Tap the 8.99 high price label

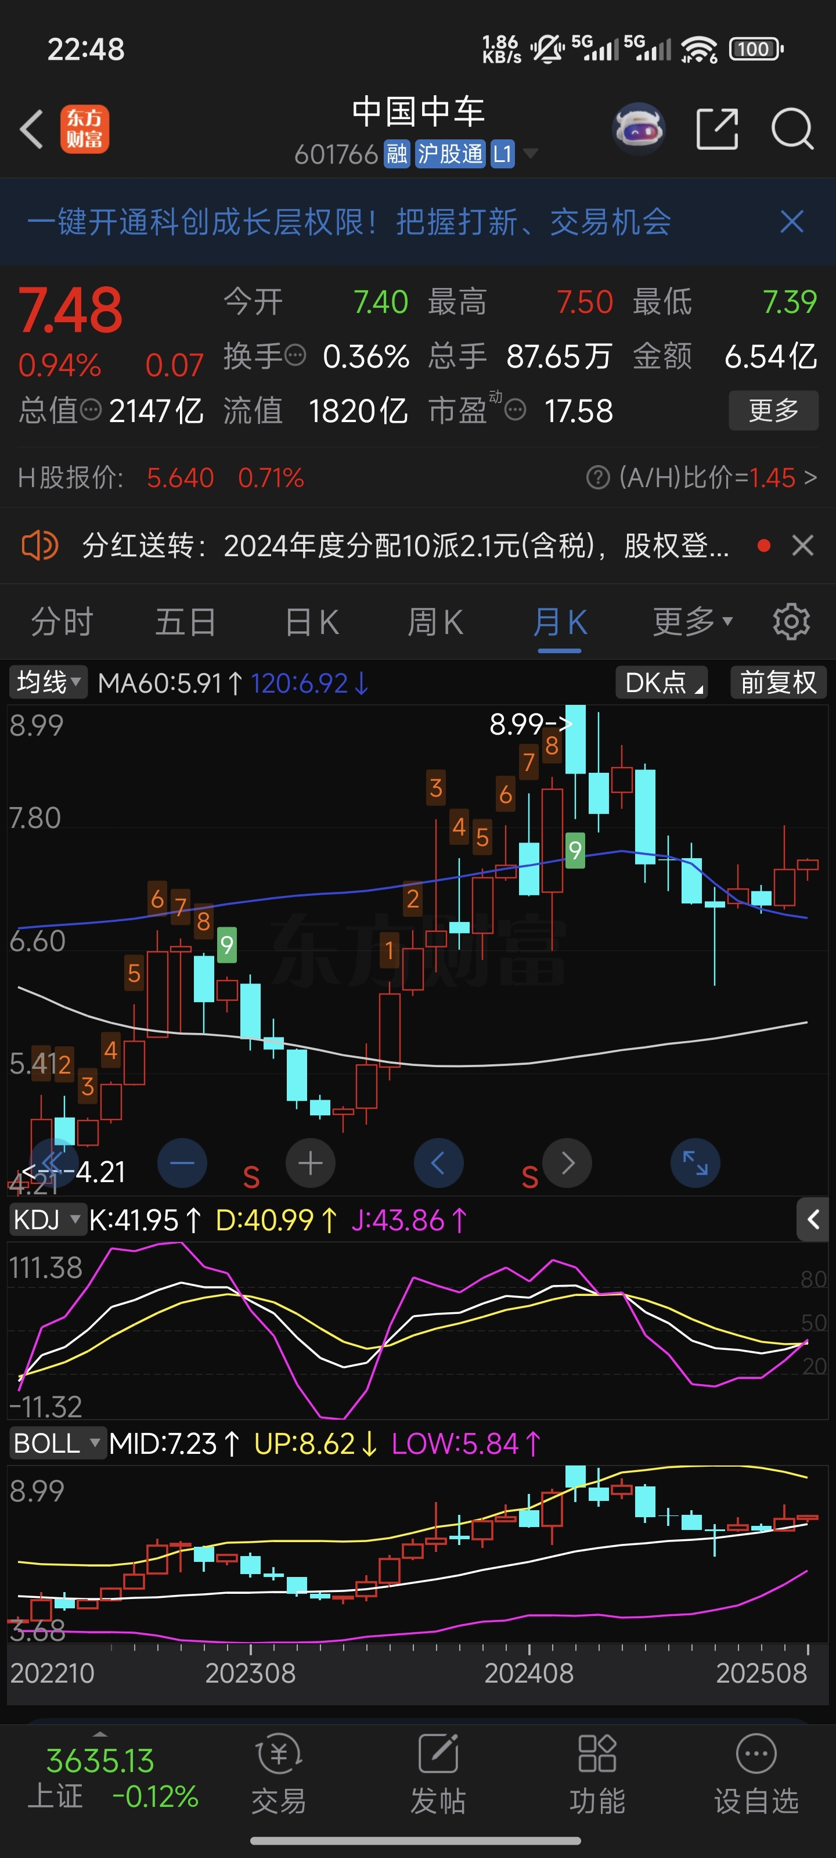[530, 723]
